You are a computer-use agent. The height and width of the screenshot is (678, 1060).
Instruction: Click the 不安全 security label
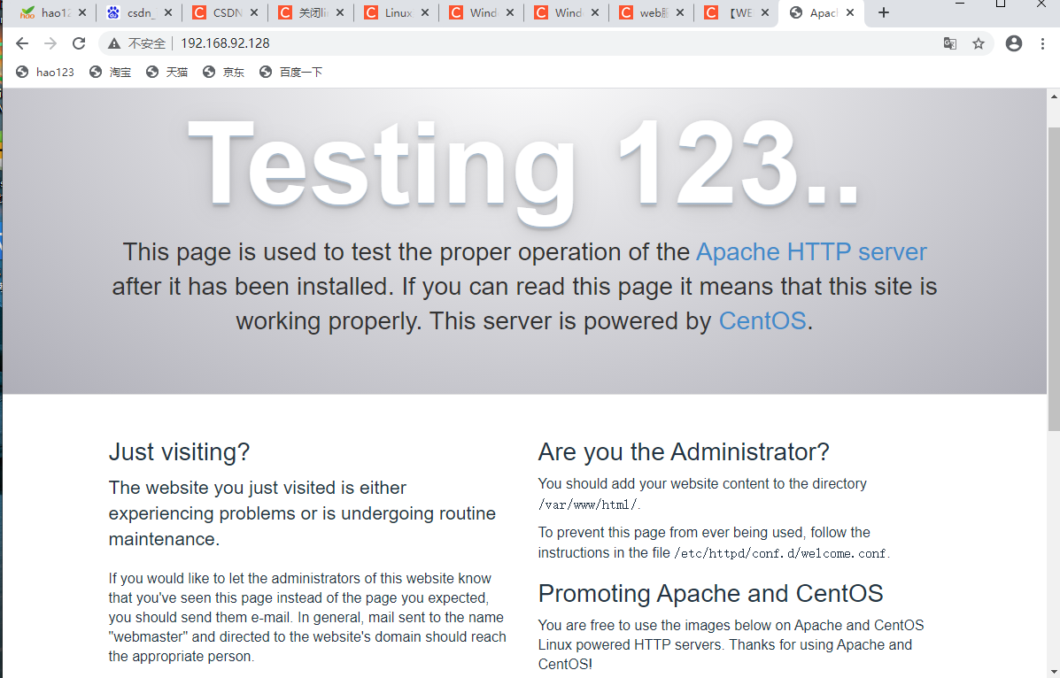coord(147,43)
